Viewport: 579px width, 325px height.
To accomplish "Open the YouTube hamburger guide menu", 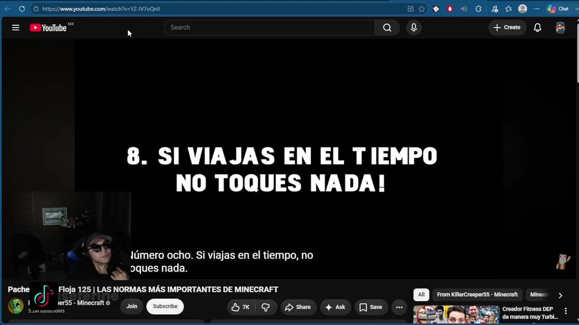I will (x=15, y=28).
